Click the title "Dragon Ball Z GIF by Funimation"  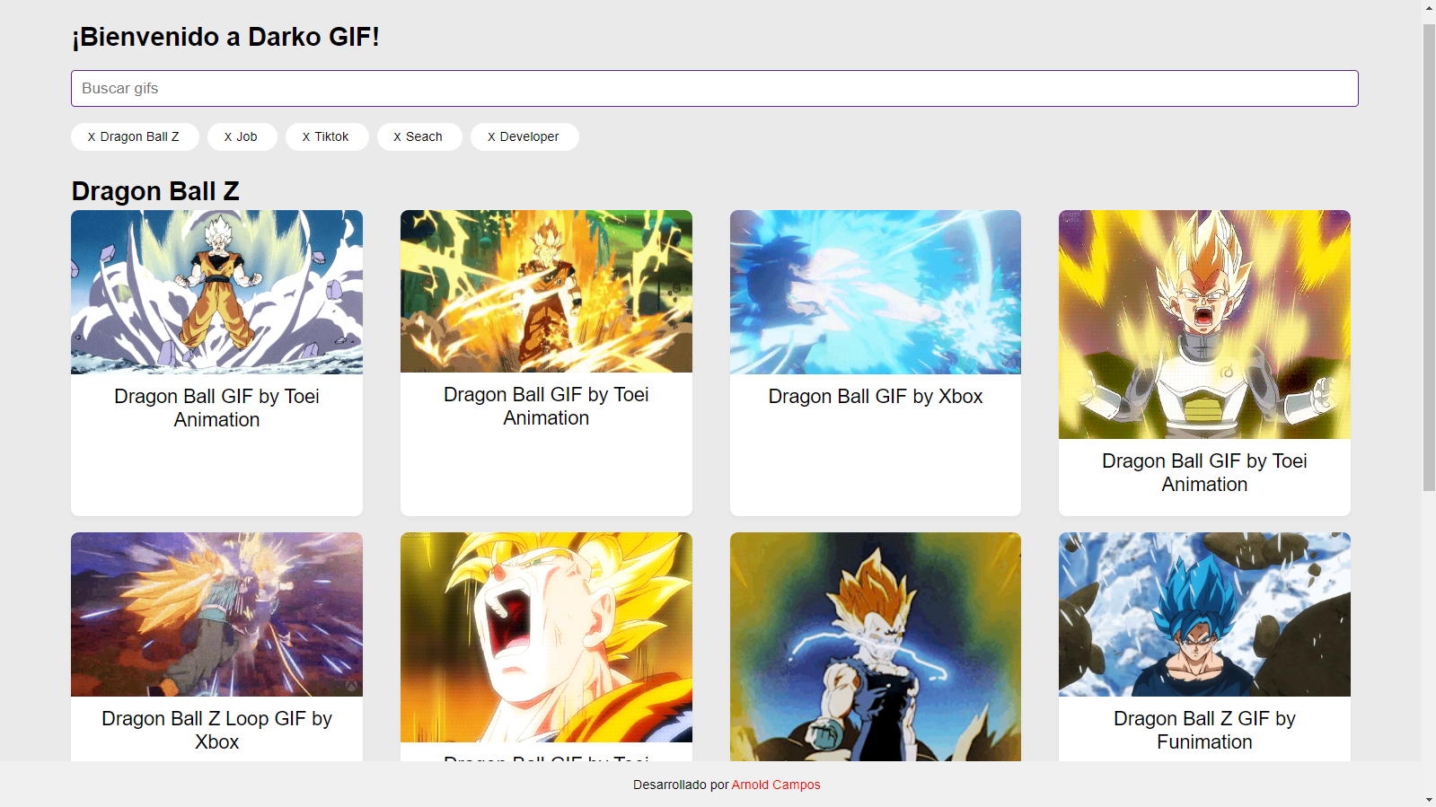click(1204, 731)
